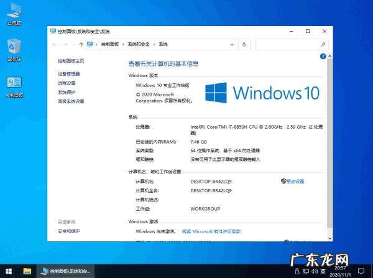Click the taskbar button for 控制面板\系统和安全
The height and width of the screenshot is (278, 373).
(x=66, y=271)
